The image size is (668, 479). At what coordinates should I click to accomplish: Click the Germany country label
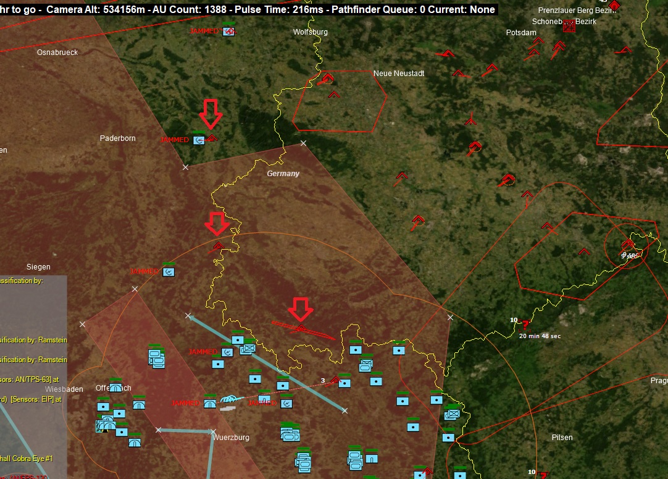tap(283, 173)
